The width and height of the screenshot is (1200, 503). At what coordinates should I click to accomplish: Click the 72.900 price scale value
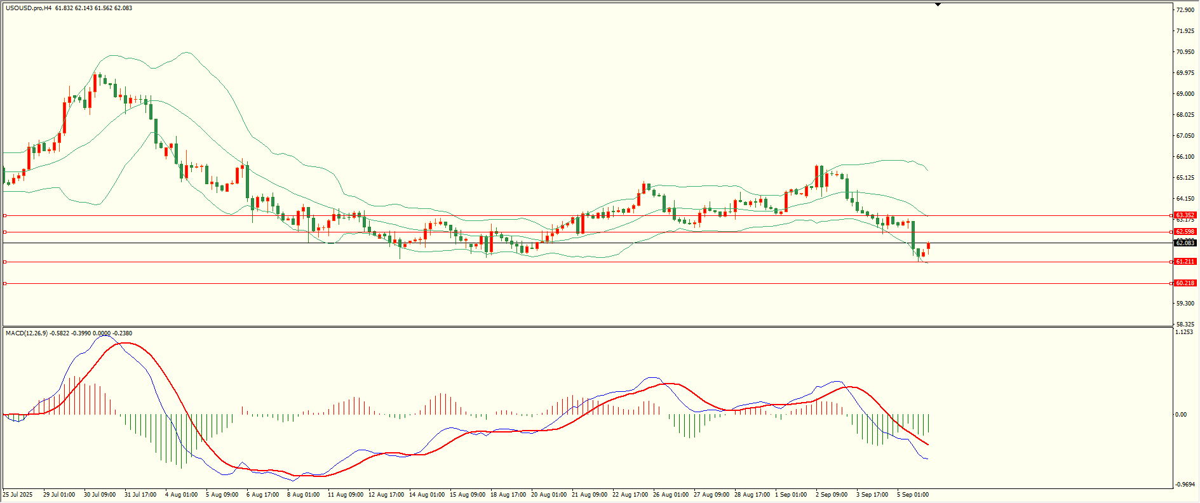pos(1185,10)
